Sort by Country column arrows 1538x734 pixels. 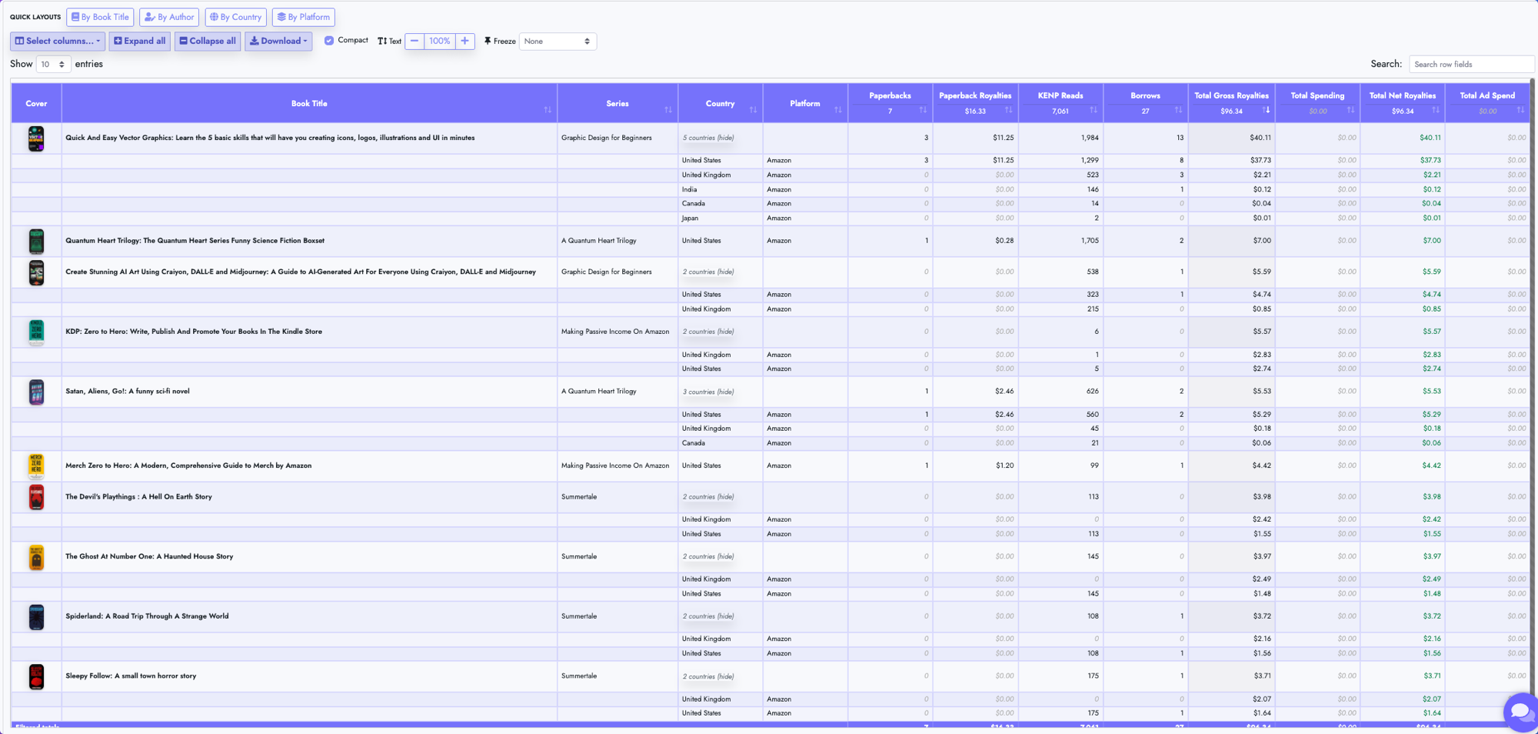pos(753,110)
